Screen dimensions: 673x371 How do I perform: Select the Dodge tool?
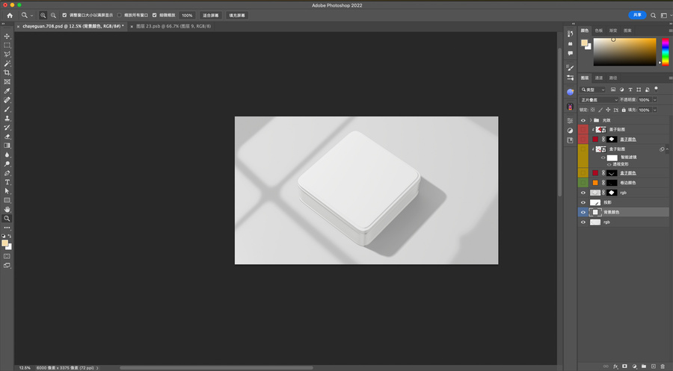pyautogui.click(x=7, y=164)
